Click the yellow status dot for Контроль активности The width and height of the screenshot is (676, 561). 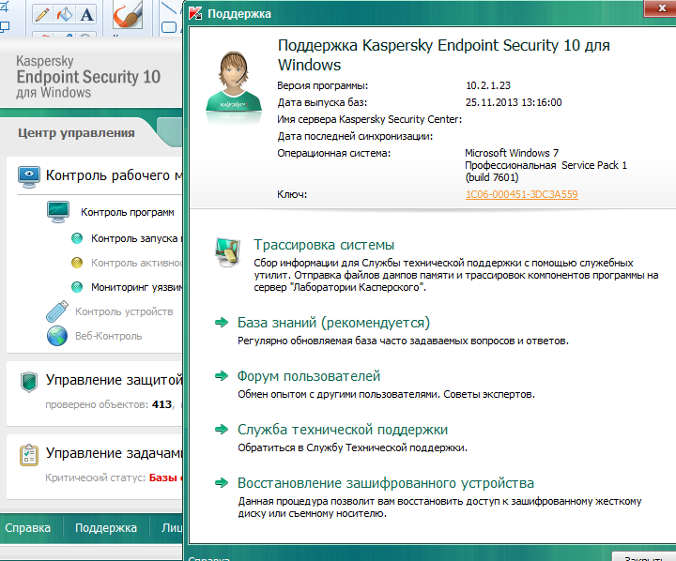click(x=77, y=263)
